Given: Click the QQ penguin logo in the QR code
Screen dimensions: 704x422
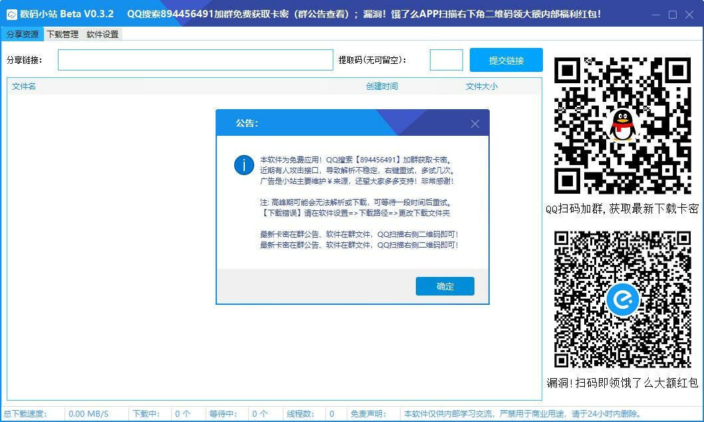Looking at the screenshot, I should (622, 125).
